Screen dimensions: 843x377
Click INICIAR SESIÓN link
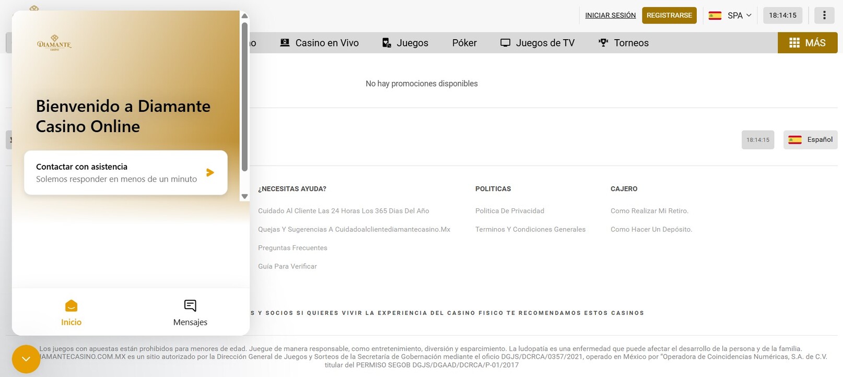point(611,15)
